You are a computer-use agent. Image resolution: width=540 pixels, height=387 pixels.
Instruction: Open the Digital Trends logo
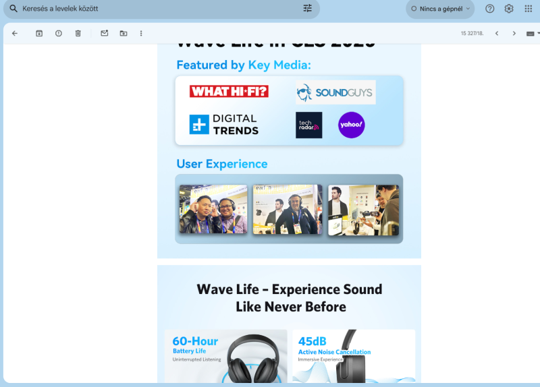point(224,125)
